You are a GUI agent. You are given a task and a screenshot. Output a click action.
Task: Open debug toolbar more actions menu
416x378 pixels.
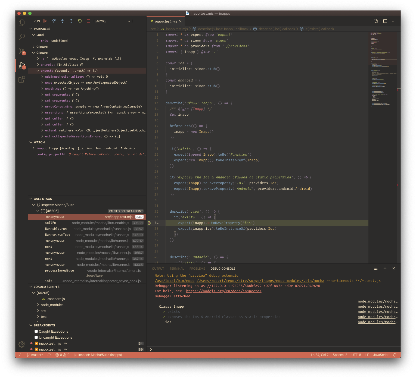139,21
